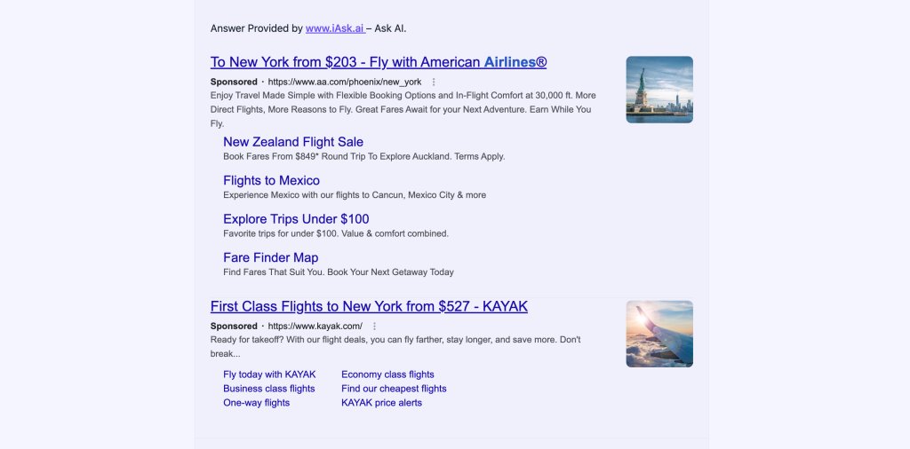Open Economy class flights link
Screen dimensions: 910x449
tap(387, 374)
